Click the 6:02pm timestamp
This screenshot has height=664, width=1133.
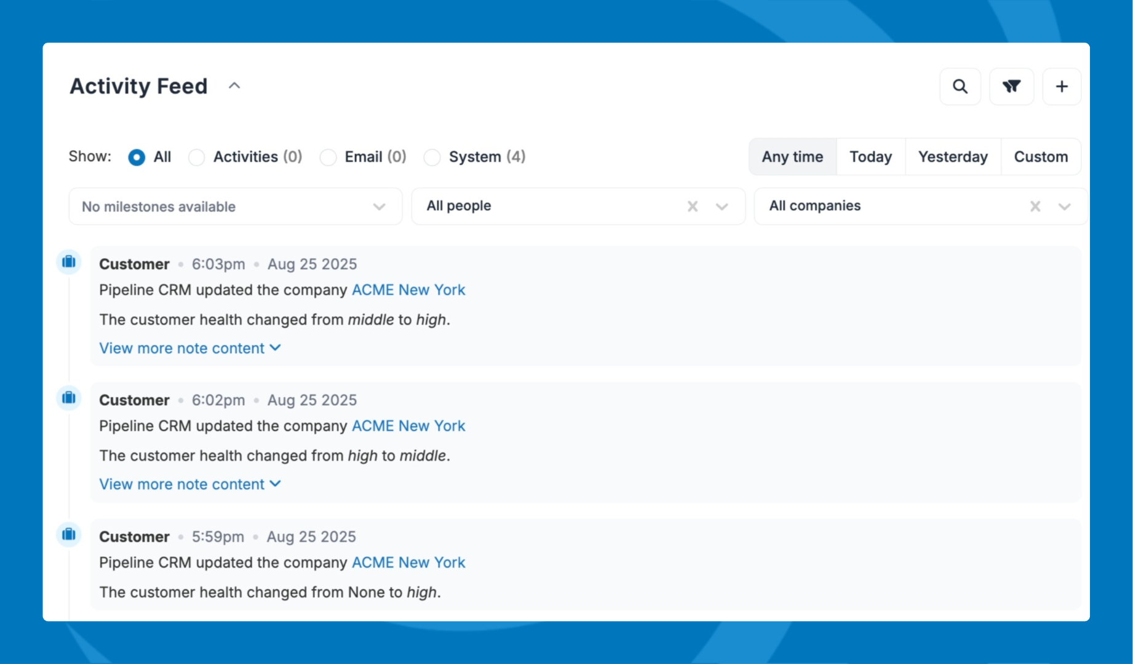[x=218, y=400]
